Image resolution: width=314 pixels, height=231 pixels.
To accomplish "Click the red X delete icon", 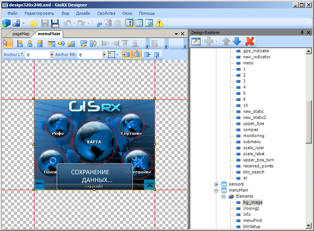I will [250, 42].
